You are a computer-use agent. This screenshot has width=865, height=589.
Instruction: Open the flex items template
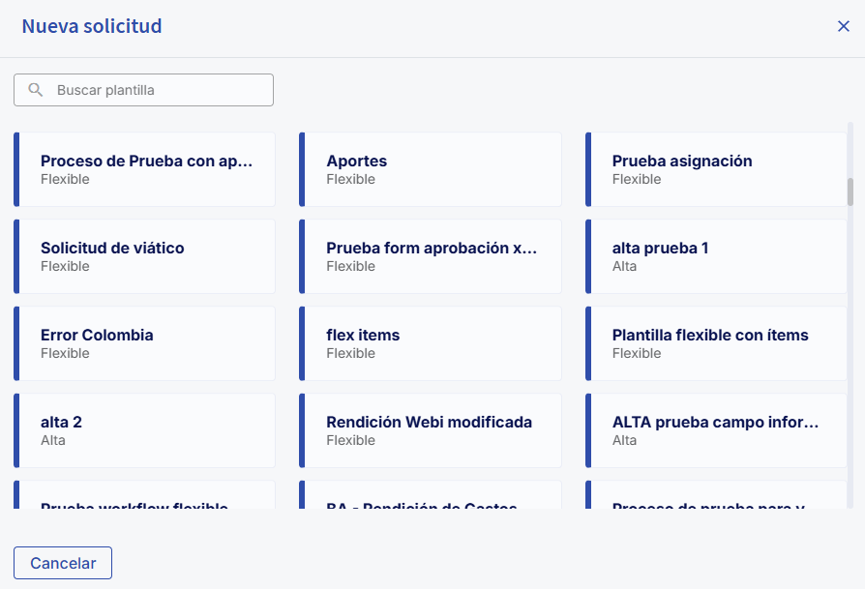click(432, 343)
